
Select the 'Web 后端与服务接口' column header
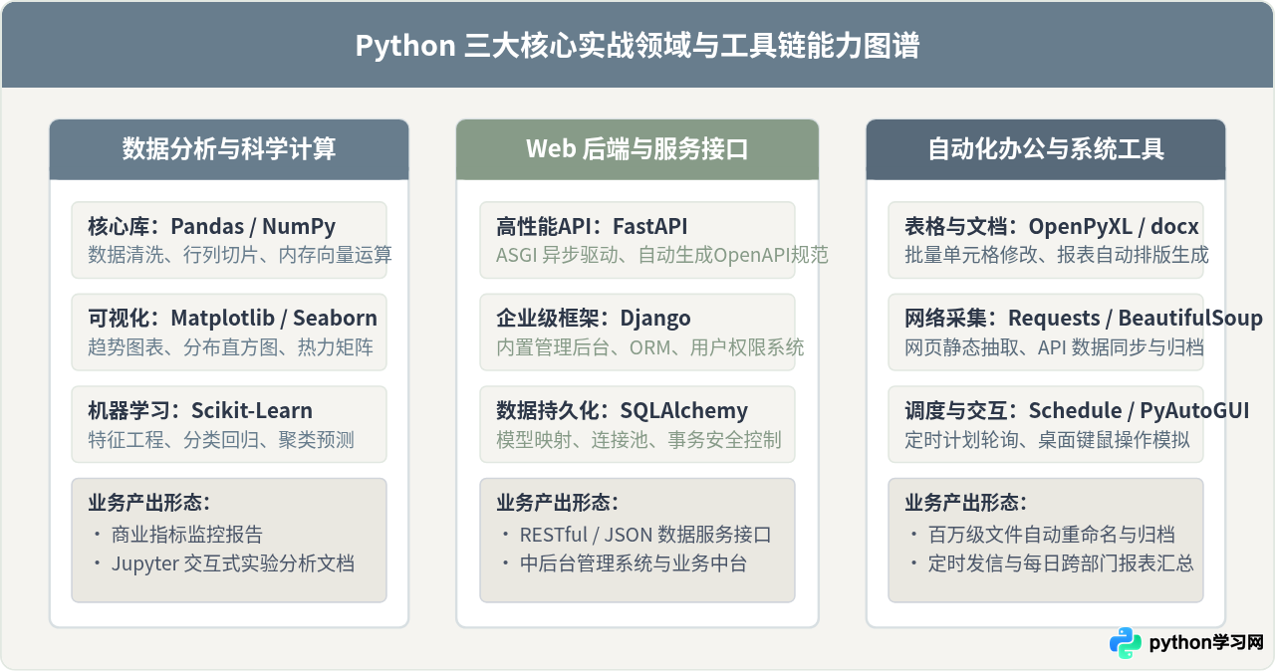[637, 149]
